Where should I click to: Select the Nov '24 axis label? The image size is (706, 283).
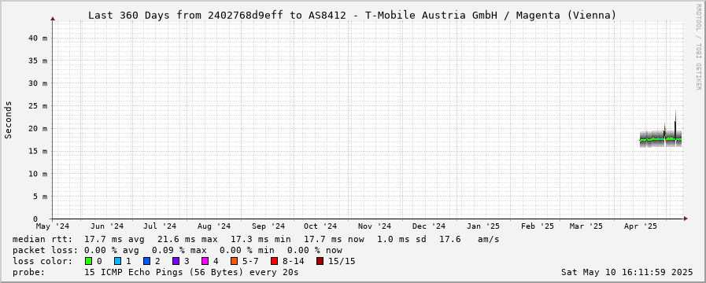[x=375, y=226]
